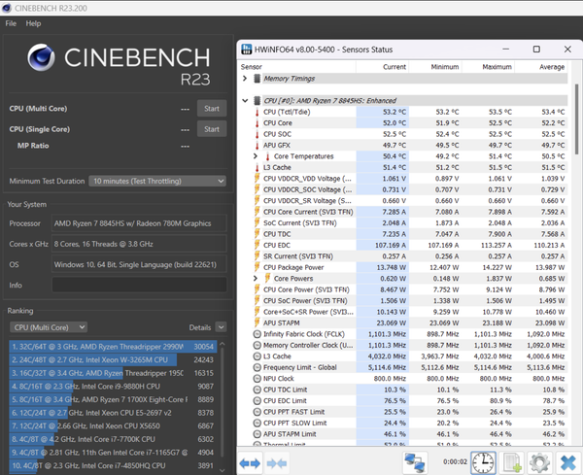The height and width of the screenshot is (475, 583).
Task: Click the empty Info input field
Action: click(139, 285)
